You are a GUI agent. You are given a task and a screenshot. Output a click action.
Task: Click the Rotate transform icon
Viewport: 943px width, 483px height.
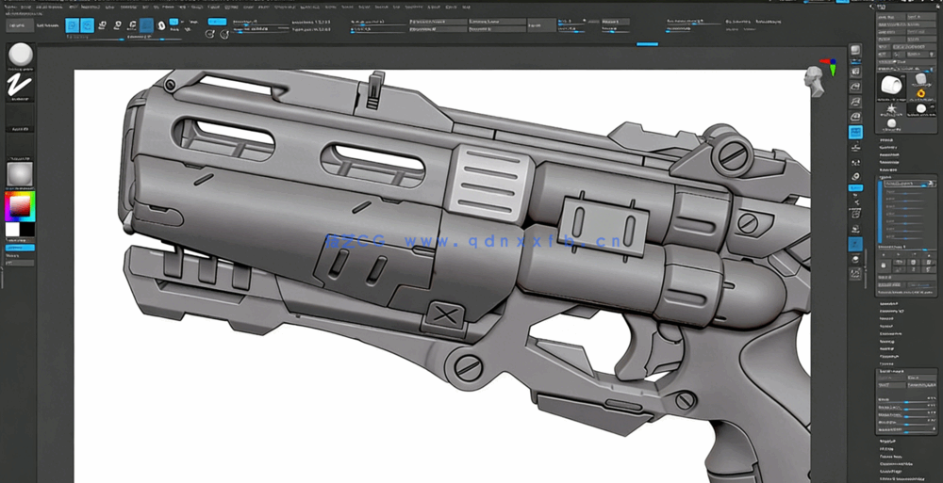click(132, 26)
